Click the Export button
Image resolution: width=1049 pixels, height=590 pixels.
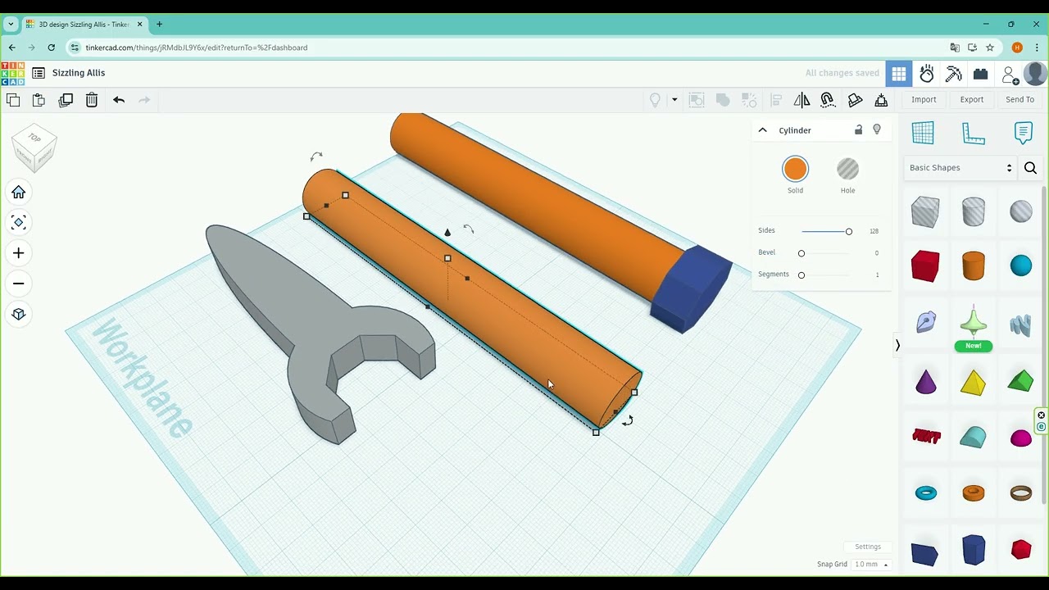pyautogui.click(x=972, y=100)
